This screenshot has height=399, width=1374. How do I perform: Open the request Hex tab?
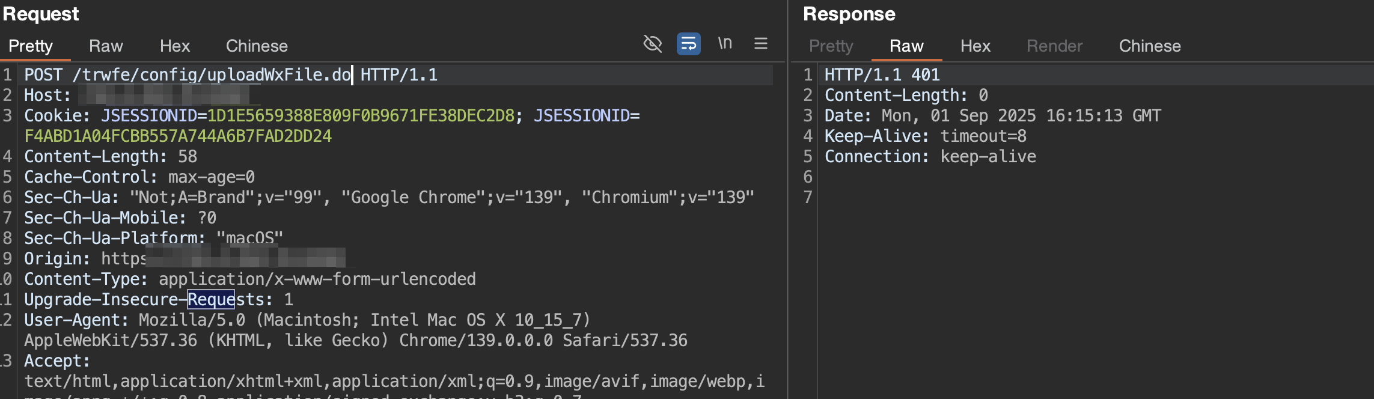point(174,46)
